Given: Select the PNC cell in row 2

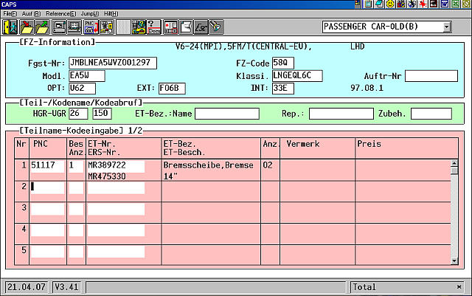Looking at the screenshot, I should pyautogui.click(x=47, y=187).
